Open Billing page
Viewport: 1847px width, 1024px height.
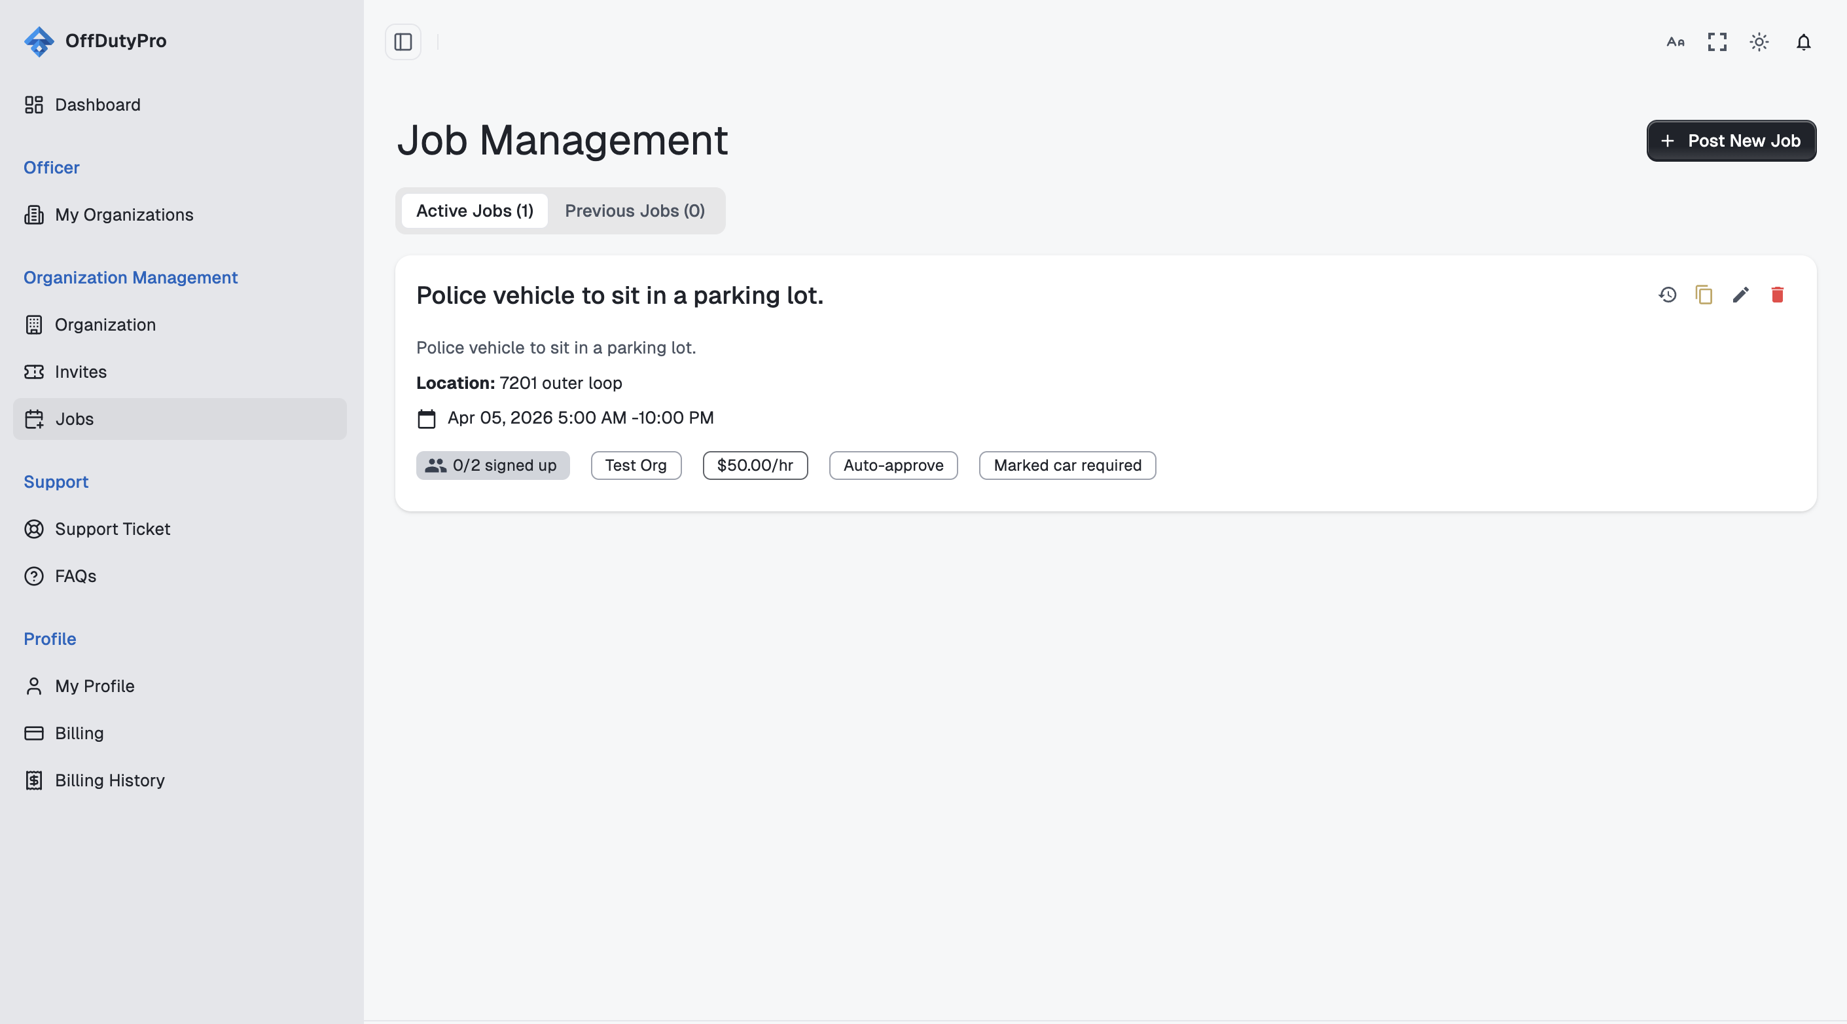[180, 733]
